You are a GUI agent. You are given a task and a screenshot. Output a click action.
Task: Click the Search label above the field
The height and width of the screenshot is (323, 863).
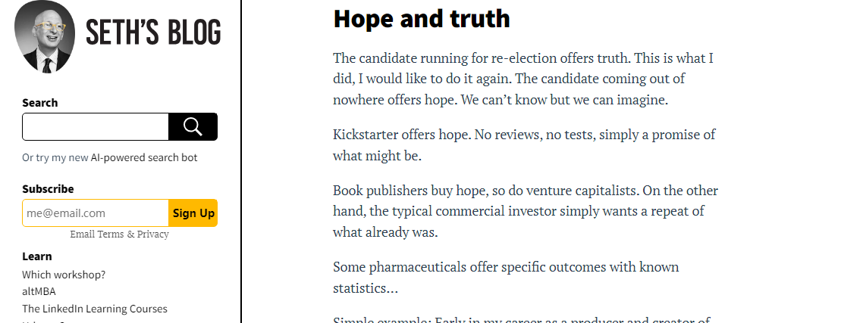click(x=40, y=103)
